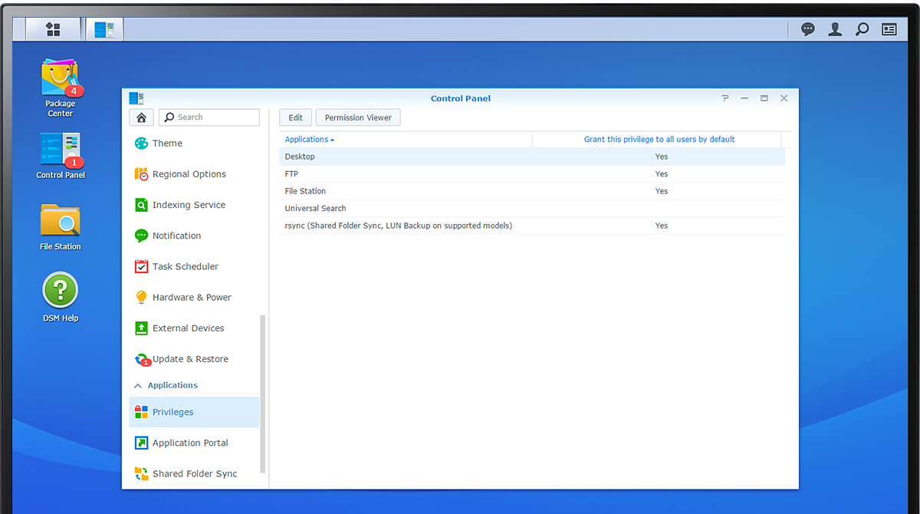
Task: Select the Privileges sidebar item
Action: (x=194, y=412)
